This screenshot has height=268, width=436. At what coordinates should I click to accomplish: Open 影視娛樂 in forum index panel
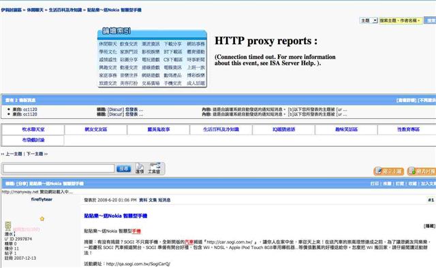click(x=151, y=52)
